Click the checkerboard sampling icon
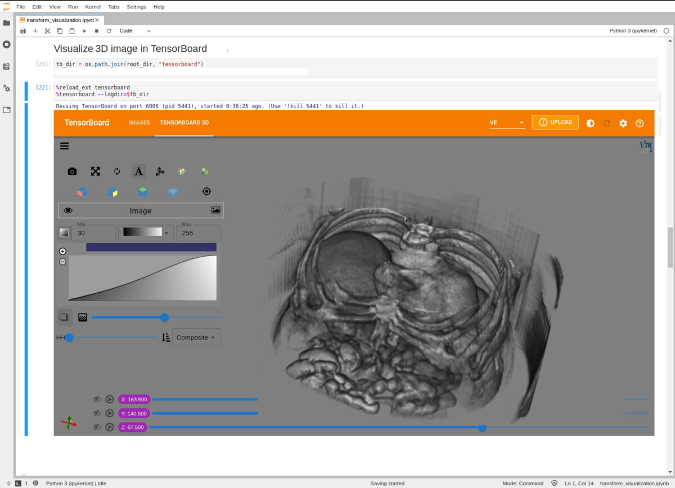 pyautogui.click(x=83, y=317)
